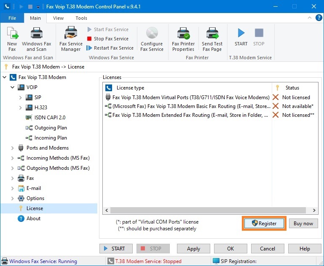The image size is (324, 266).
Task: Click Windows Fax Service: Running status
Action: 40,261
